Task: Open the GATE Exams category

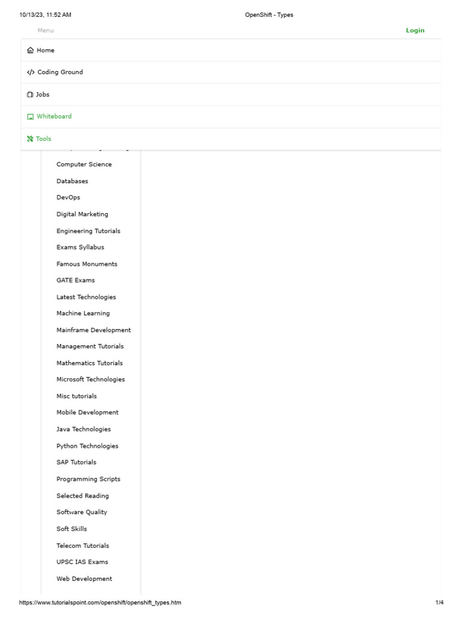Action: pos(75,281)
